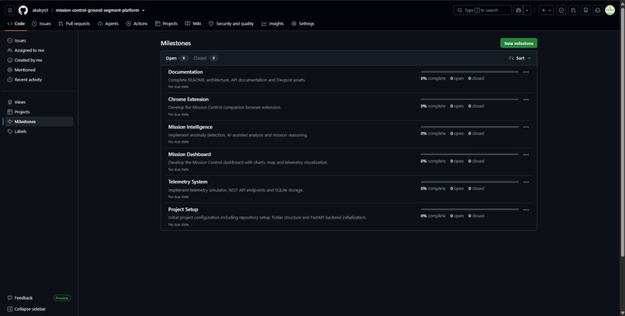Open Copilot chat icon in header

pos(518,10)
